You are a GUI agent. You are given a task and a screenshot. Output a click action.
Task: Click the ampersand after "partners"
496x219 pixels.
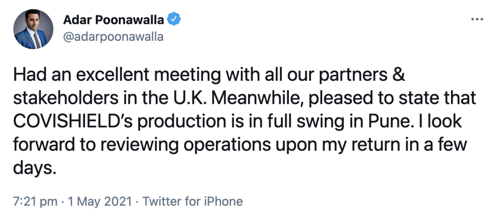(x=399, y=75)
